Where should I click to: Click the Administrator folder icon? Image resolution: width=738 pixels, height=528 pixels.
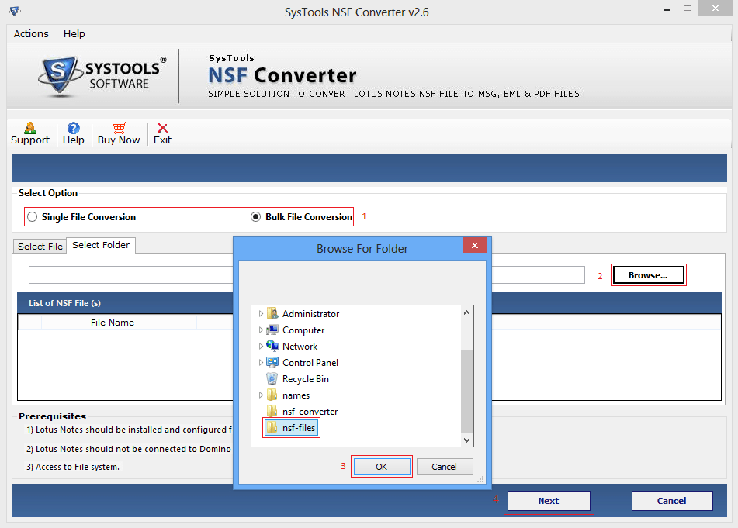[272, 313]
